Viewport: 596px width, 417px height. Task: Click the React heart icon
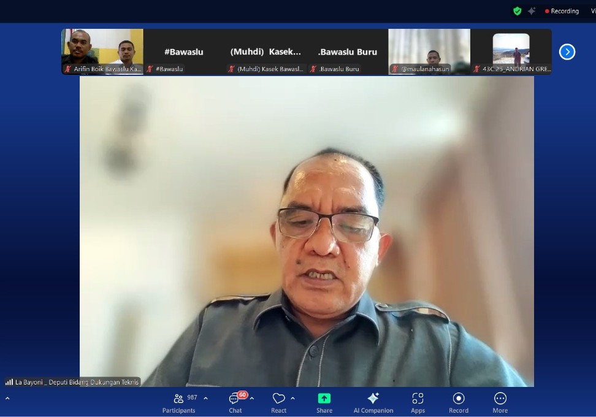[278, 399]
